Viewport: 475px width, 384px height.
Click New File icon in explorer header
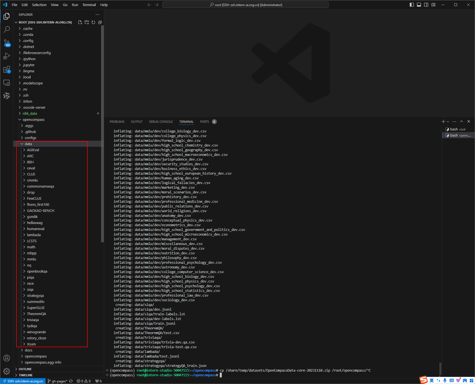pos(80,22)
